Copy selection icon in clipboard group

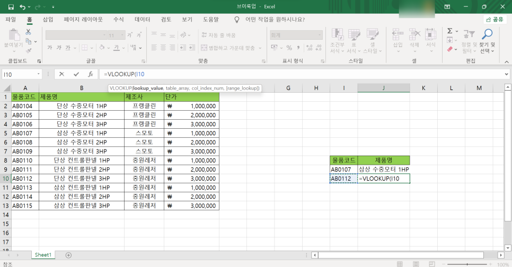pos(29,41)
